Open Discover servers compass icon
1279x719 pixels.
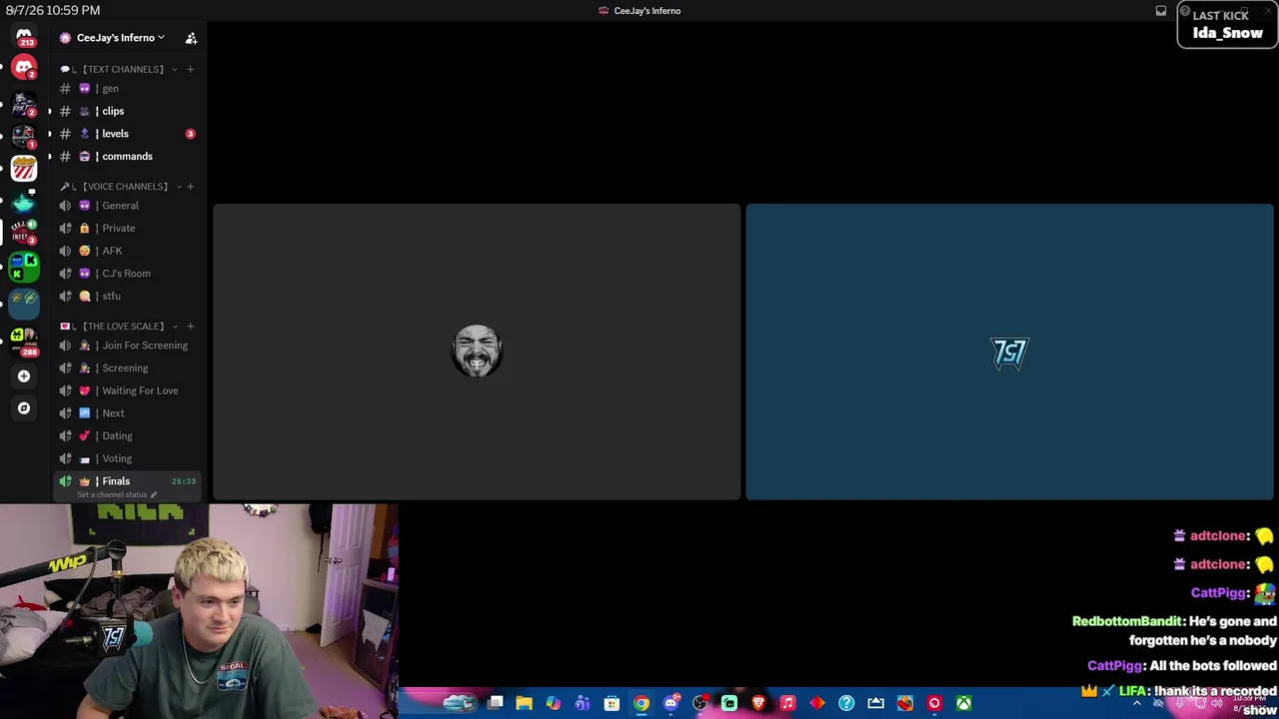pyautogui.click(x=24, y=407)
